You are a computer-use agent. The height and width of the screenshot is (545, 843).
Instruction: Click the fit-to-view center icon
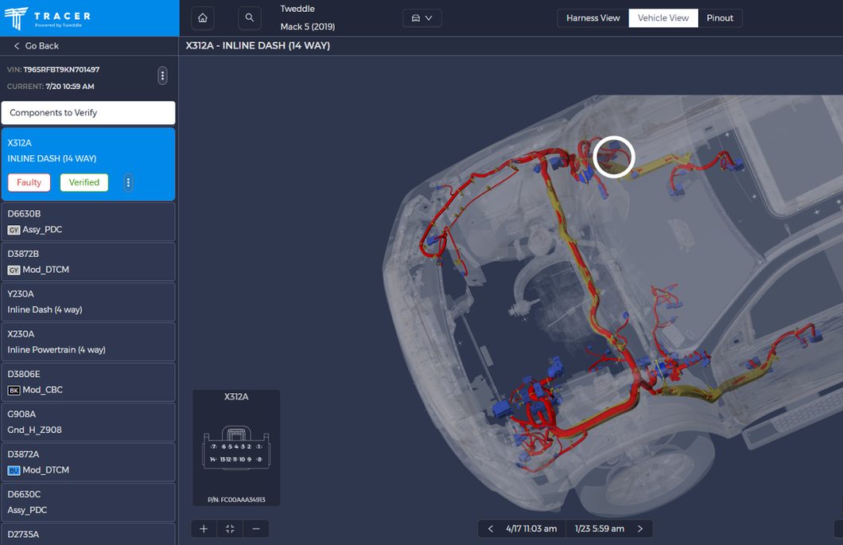tap(230, 529)
